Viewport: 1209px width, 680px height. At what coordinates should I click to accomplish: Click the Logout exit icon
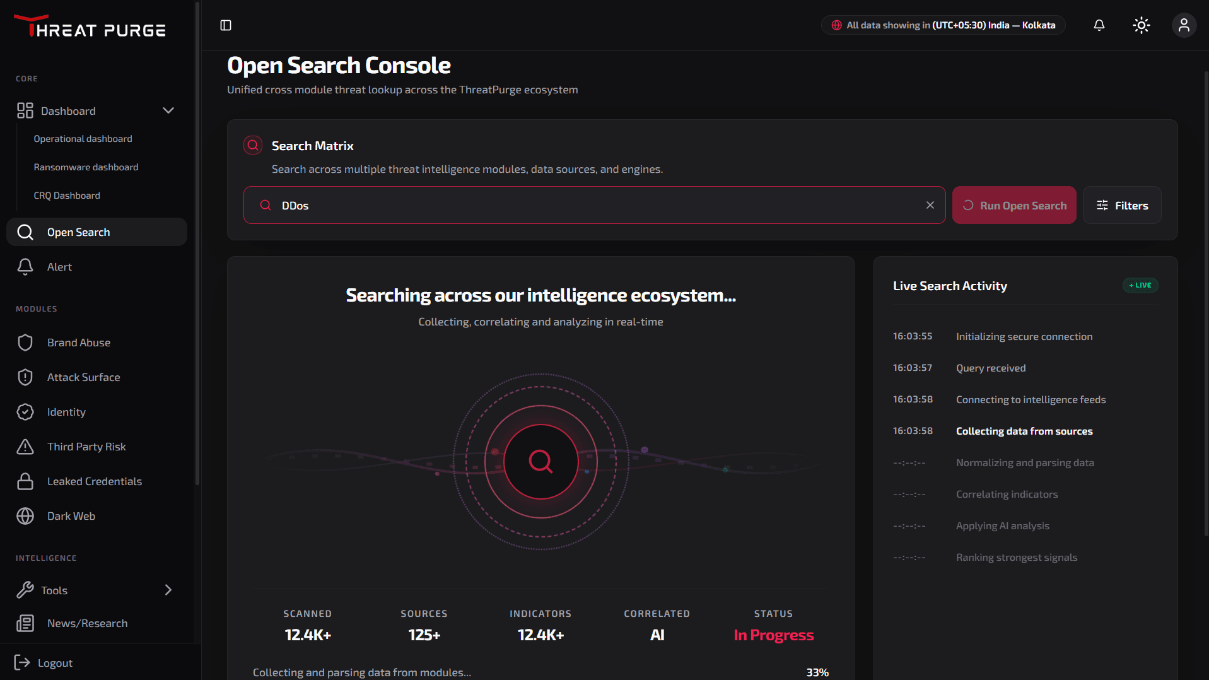[22, 662]
